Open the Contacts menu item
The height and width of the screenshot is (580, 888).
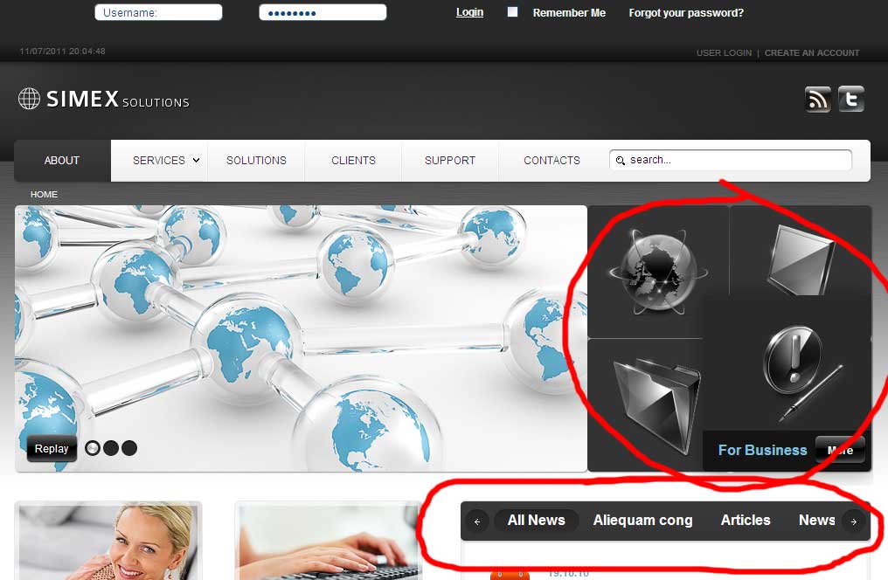point(552,161)
